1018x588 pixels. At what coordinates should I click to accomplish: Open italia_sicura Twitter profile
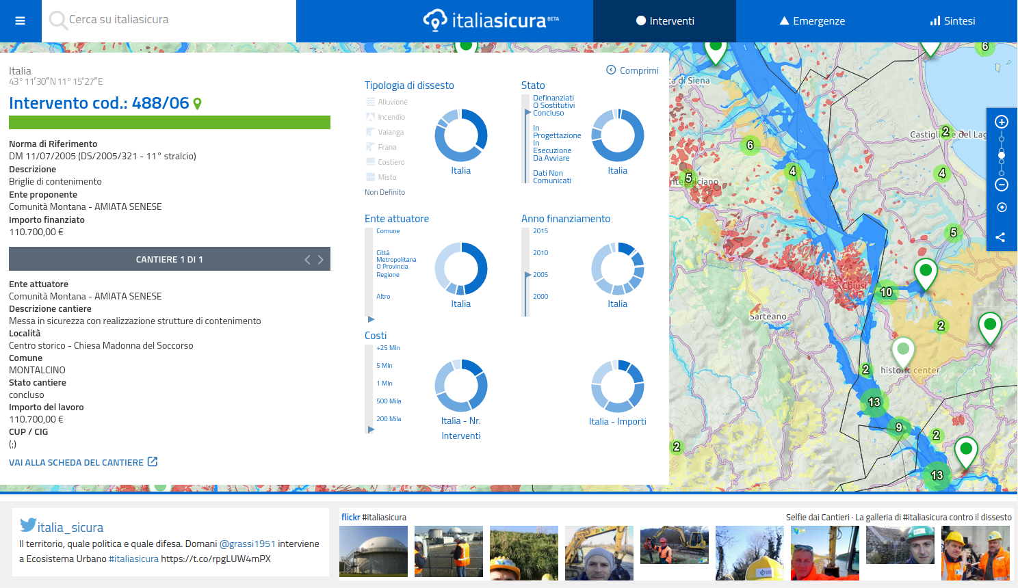point(70,527)
